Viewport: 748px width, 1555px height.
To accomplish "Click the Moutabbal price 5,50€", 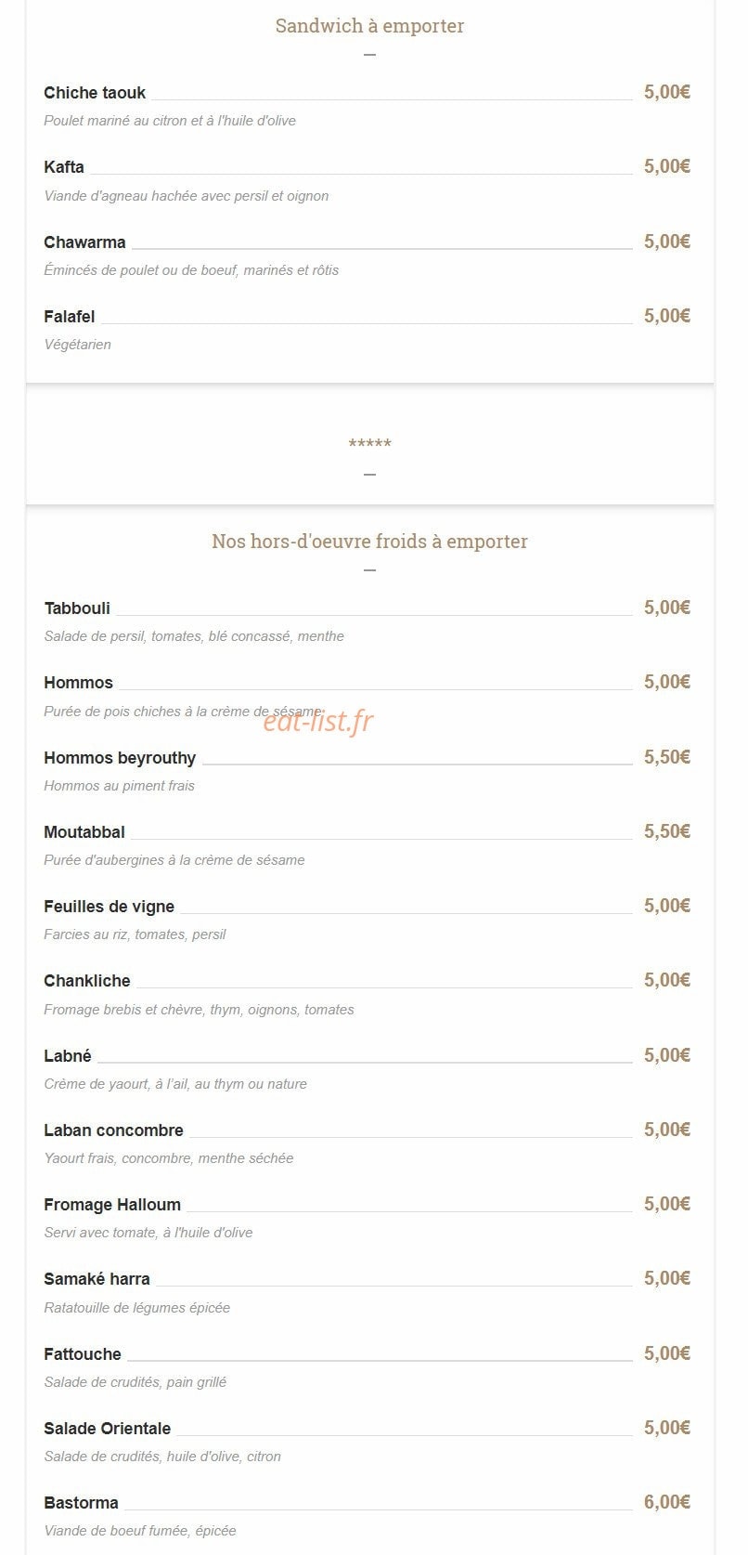I will (667, 831).
